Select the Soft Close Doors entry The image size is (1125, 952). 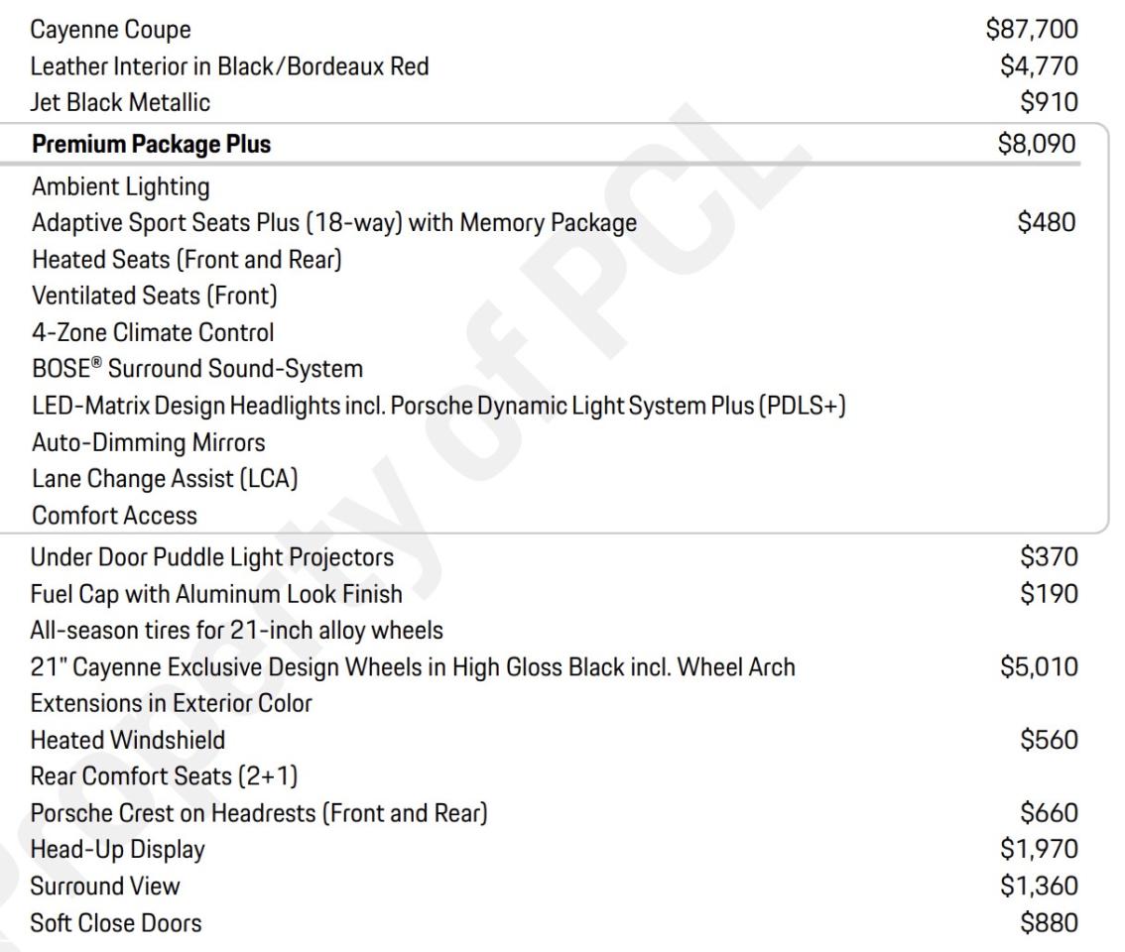coord(116,923)
